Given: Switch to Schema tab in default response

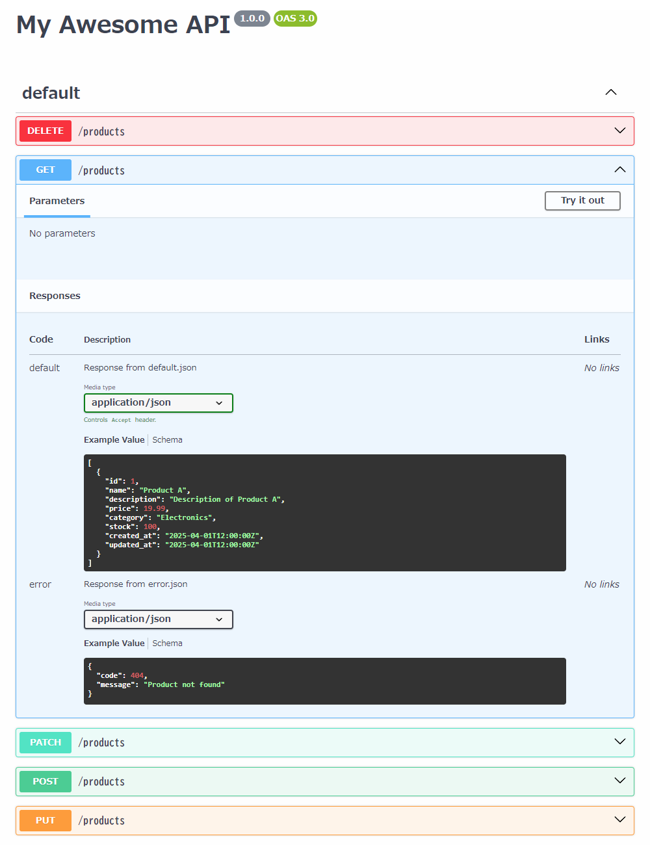Looking at the screenshot, I should [x=167, y=440].
